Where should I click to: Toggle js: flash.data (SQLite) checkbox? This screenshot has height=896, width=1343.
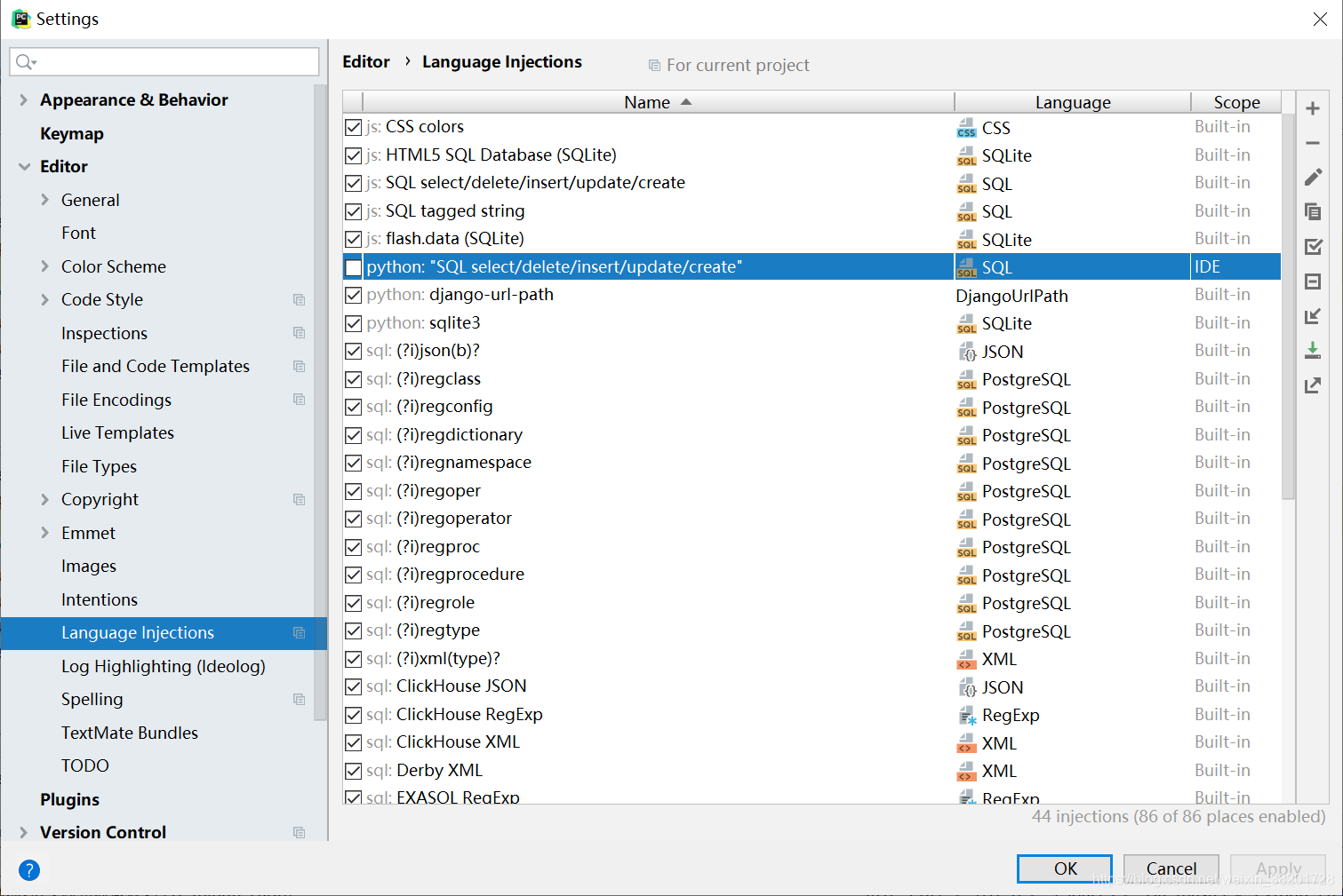tap(353, 239)
